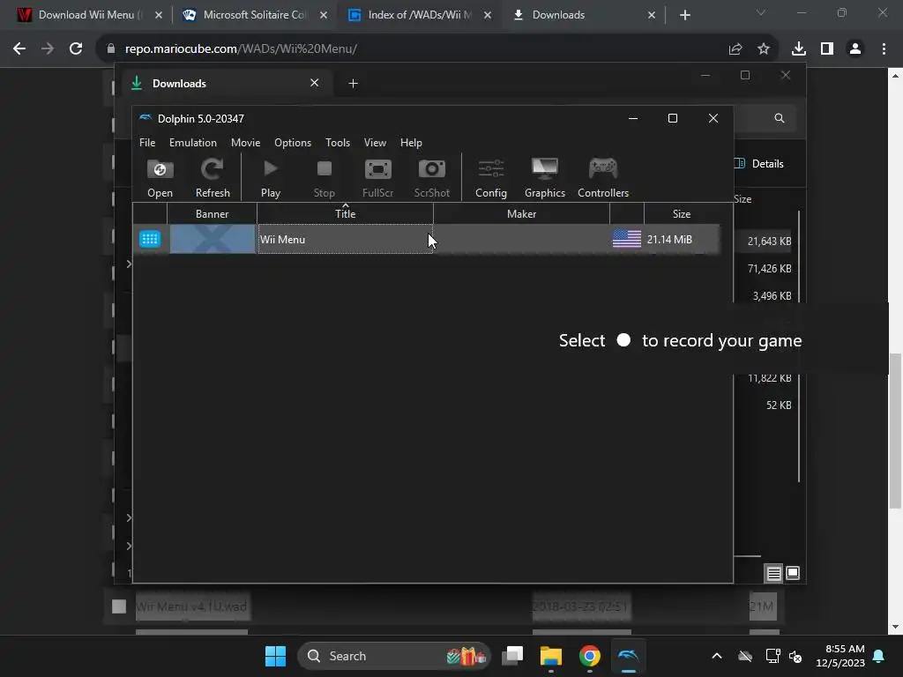Sort game list by Maker column
The height and width of the screenshot is (677, 903).
[521, 213]
